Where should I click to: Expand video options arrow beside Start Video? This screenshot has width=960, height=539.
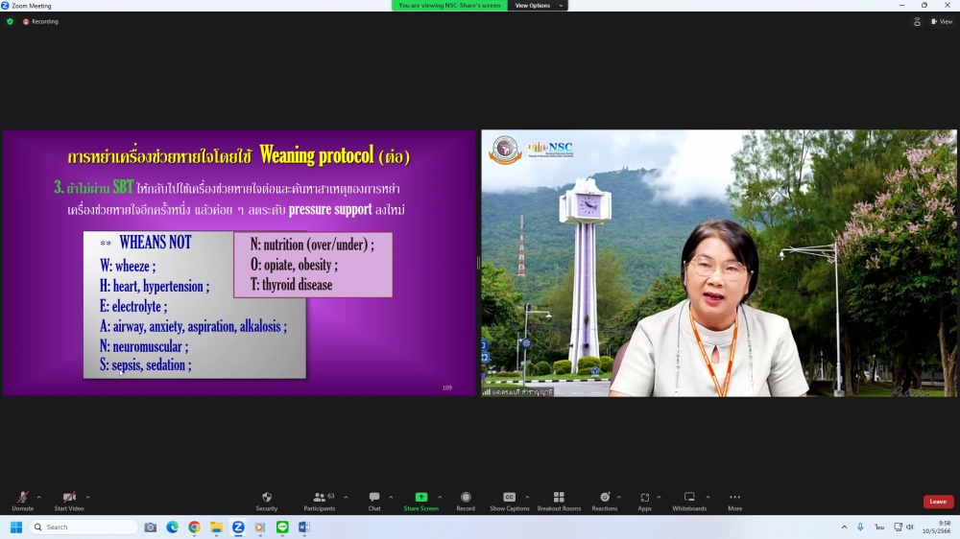click(x=87, y=497)
